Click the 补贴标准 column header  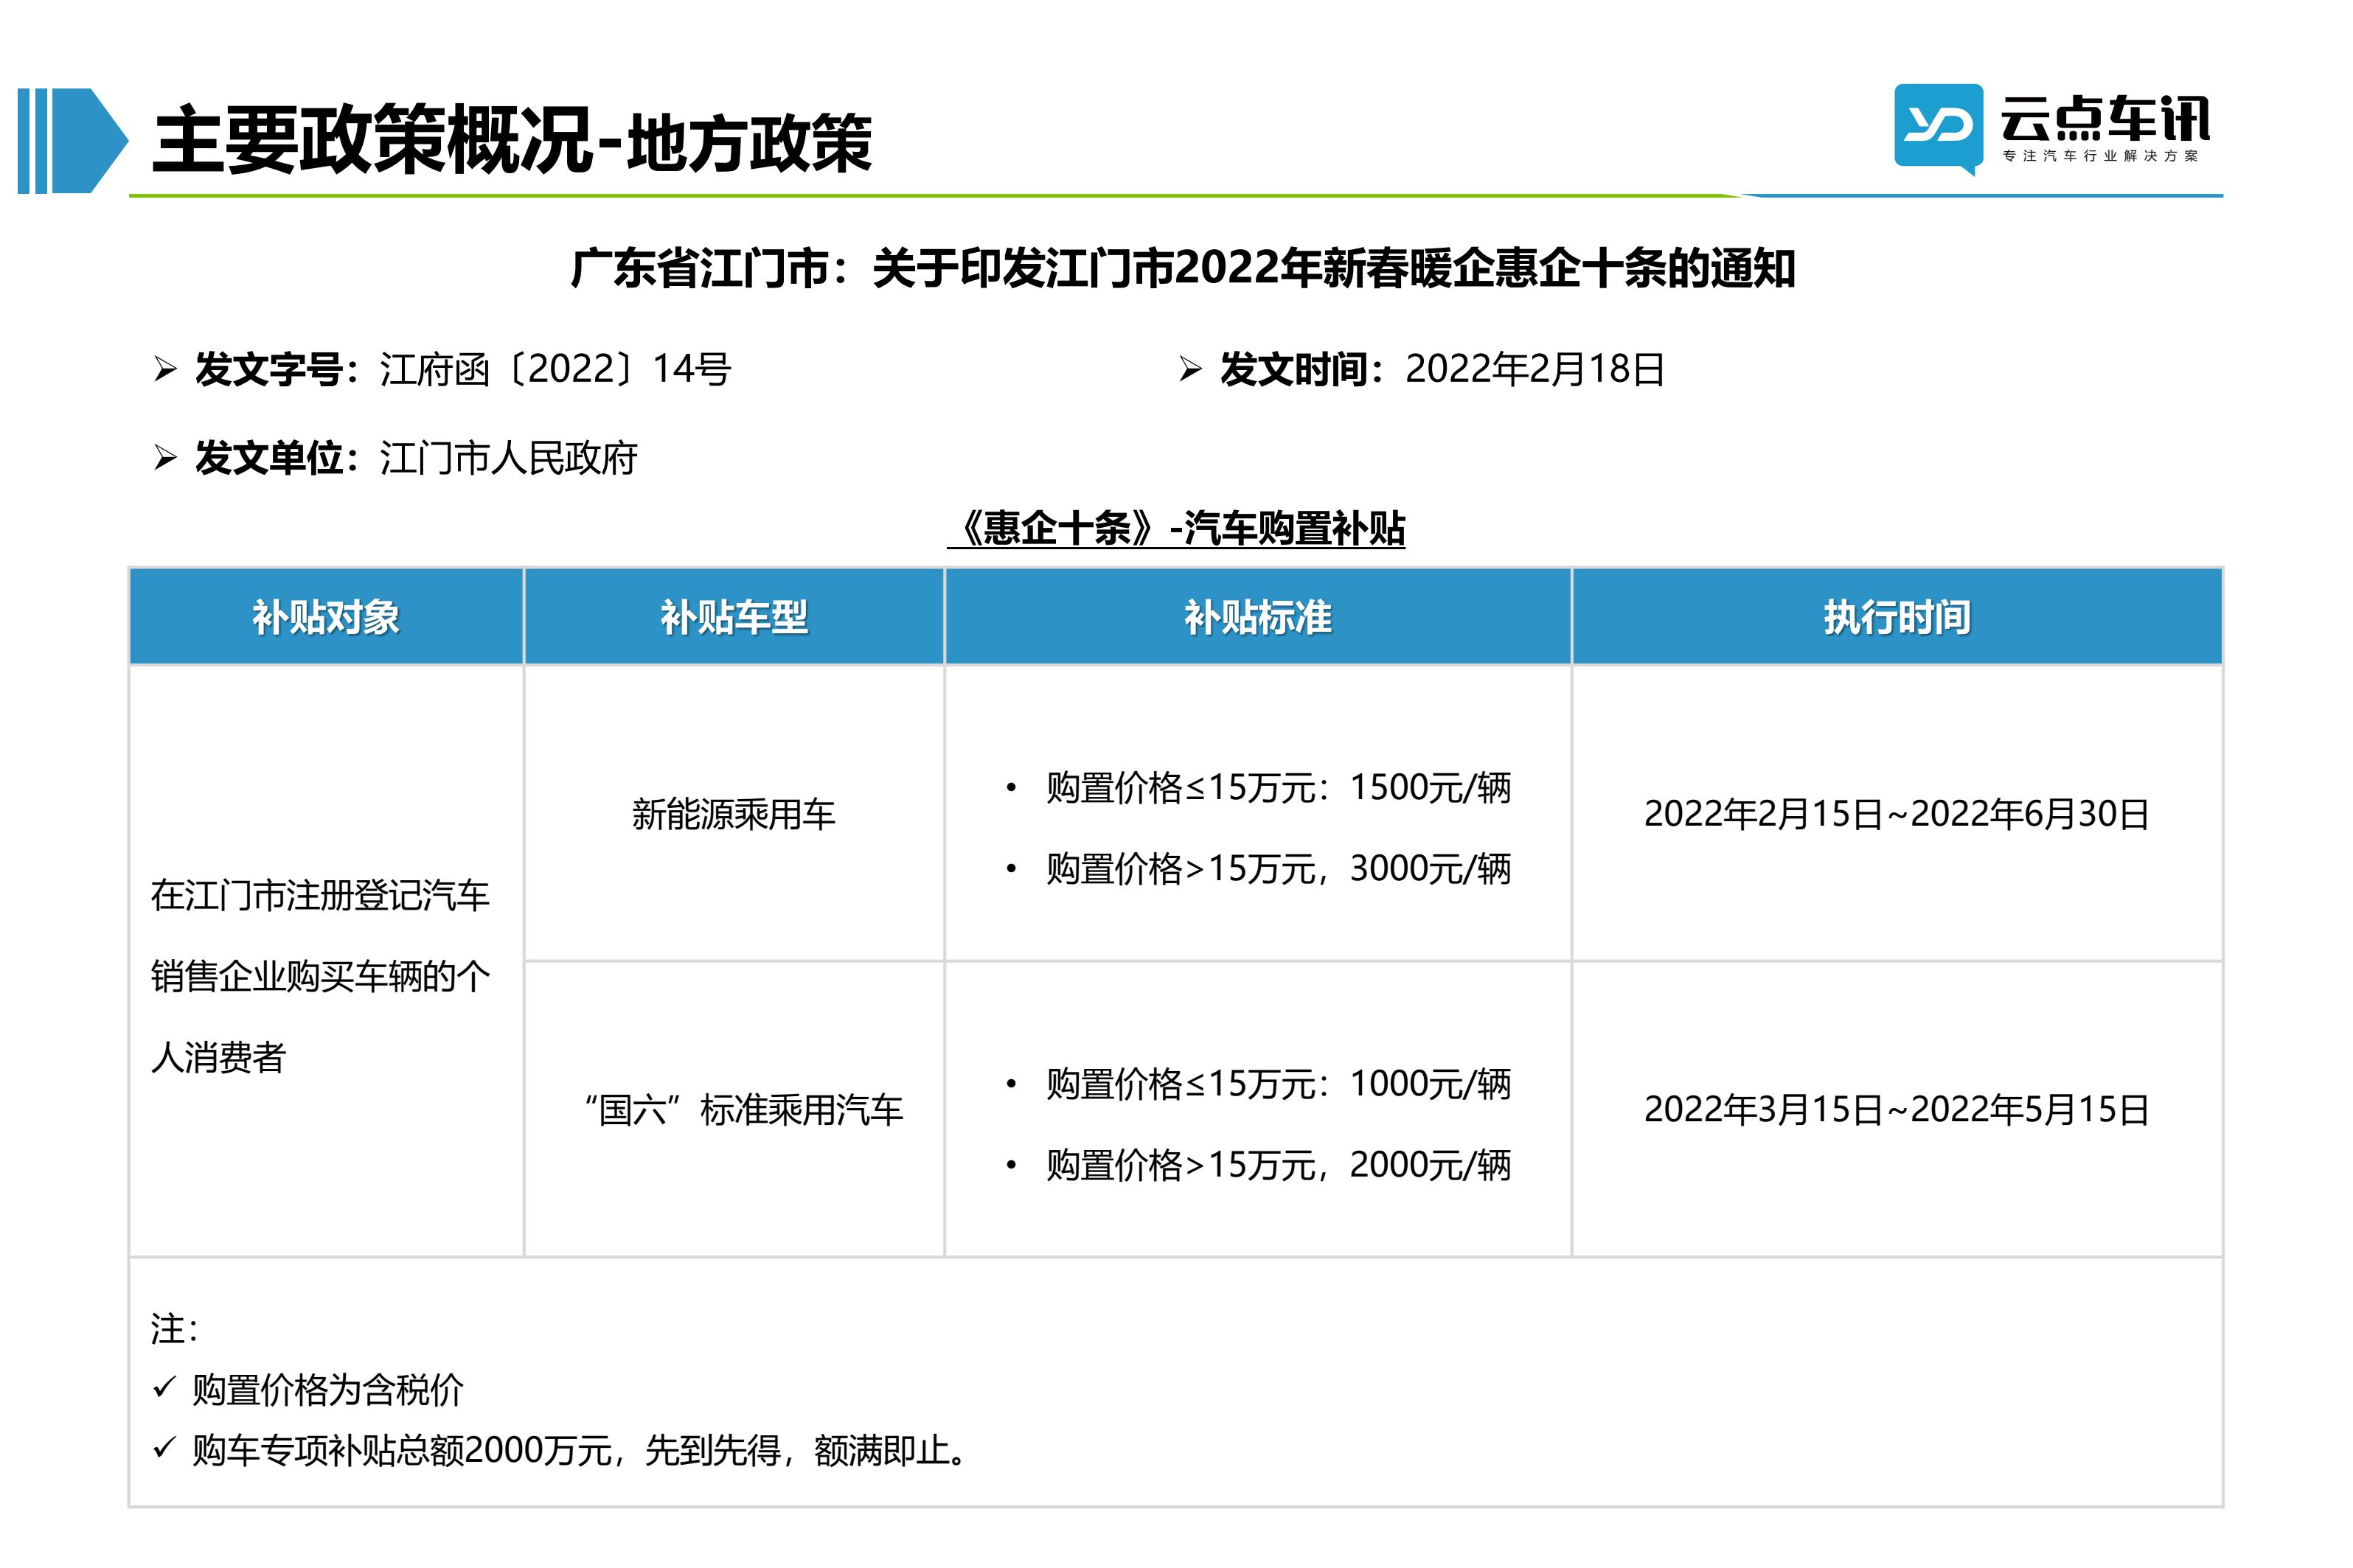[x=1258, y=617]
